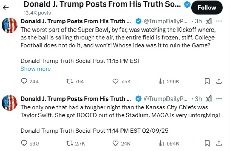The image size is (230, 151).
Task: Repost the Taylor Swift post
Action: (x=69, y=143)
